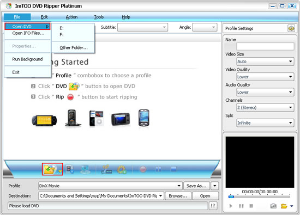Click the Browse... button
The height and width of the screenshot is (215, 300).
(178, 196)
